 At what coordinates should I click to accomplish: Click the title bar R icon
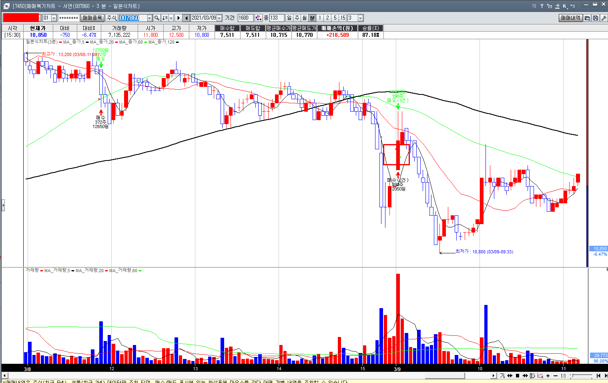(x=565, y=6)
